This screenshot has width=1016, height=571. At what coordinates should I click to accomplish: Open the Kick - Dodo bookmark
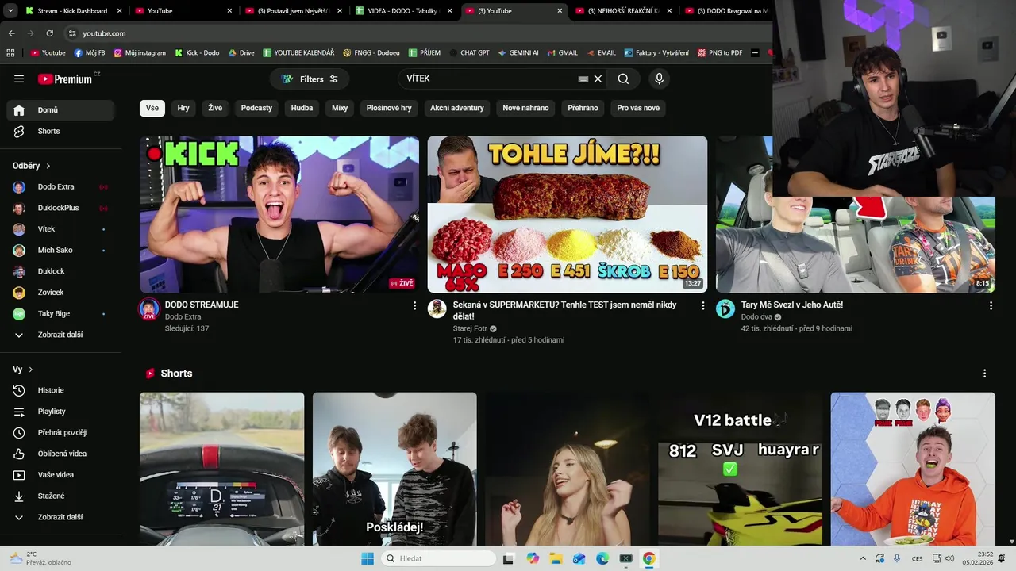tap(197, 53)
